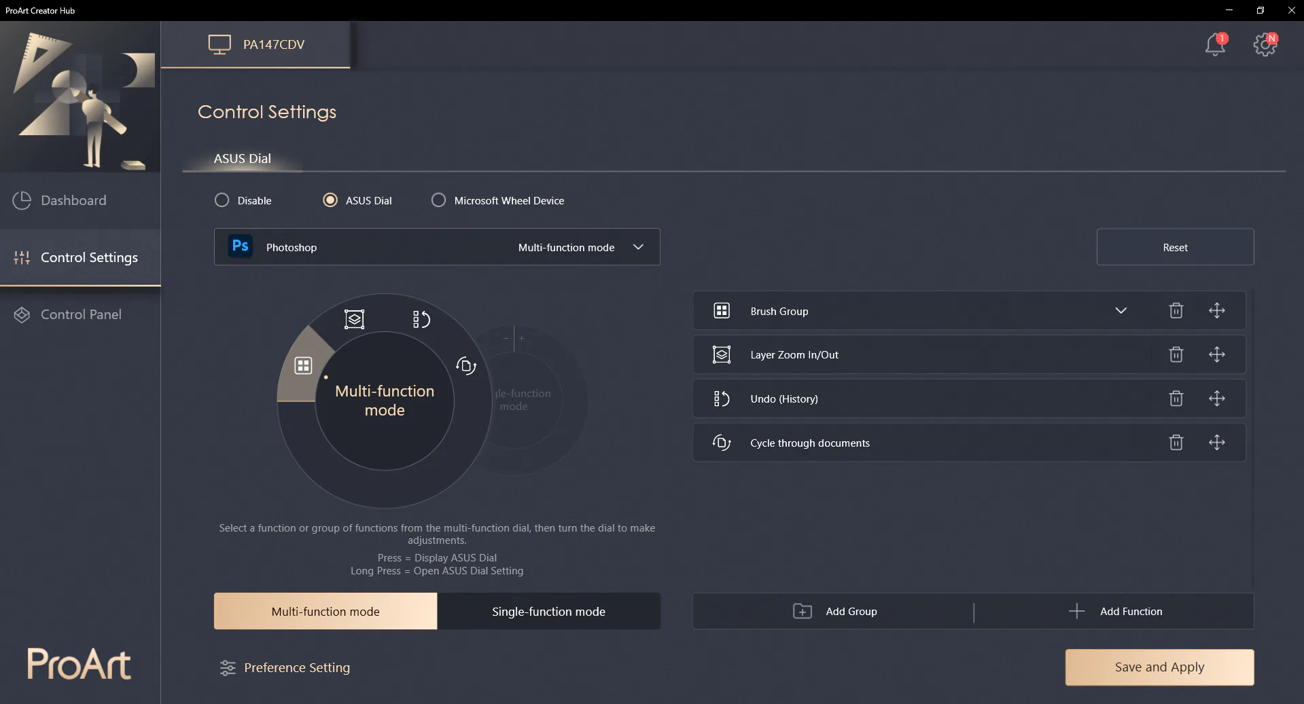Click the Layer Zoom In/Out list icon
This screenshot has height=704, width=1304.
(722, 354)
